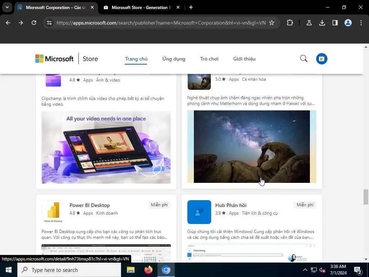Reload the current page
Screen dimensions: 369x277
34,23
